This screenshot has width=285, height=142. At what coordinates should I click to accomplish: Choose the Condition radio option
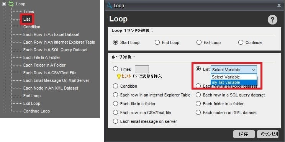coord(115,86)
